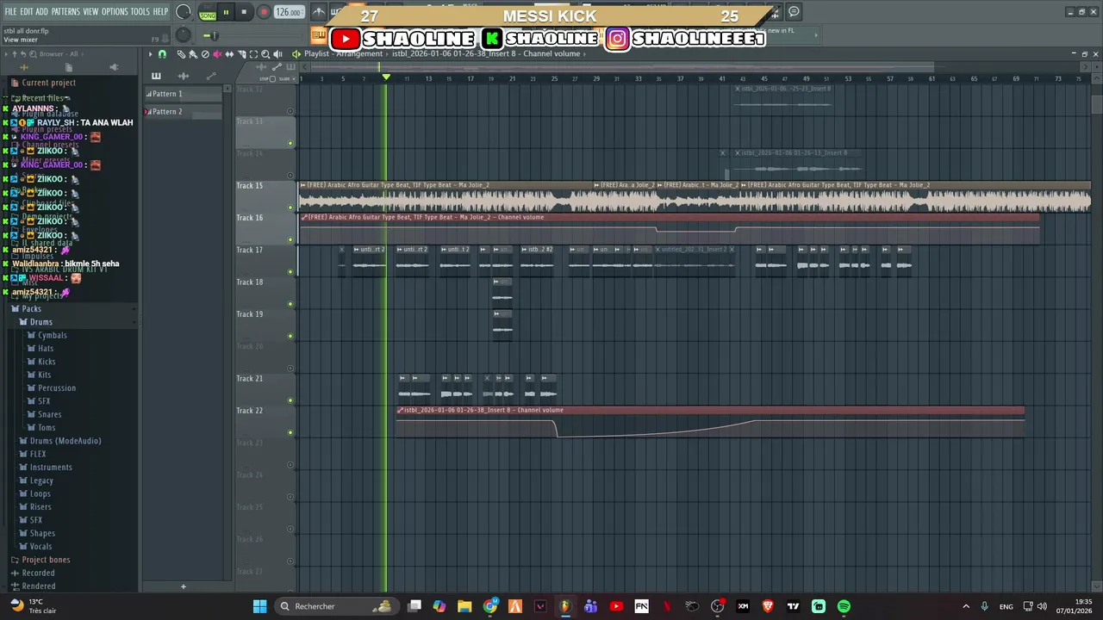
Task: Open the EDIT menu
Action: (26, 12)
